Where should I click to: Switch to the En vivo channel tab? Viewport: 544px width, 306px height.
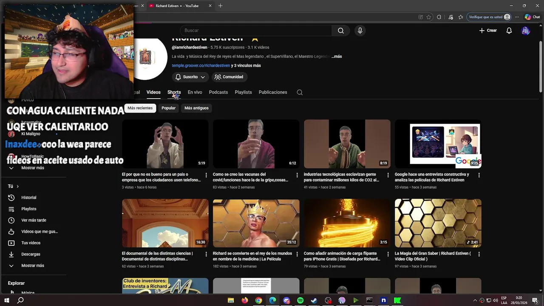coord(195,92)
